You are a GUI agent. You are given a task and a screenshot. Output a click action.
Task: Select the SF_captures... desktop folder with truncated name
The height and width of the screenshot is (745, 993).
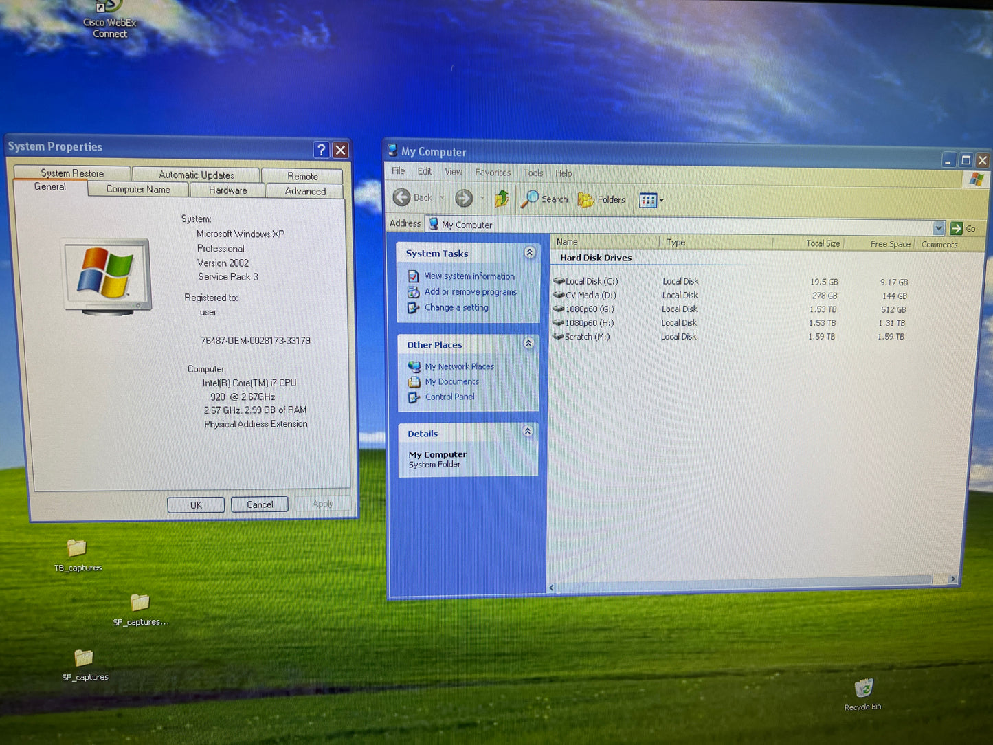tap(140, 609)
